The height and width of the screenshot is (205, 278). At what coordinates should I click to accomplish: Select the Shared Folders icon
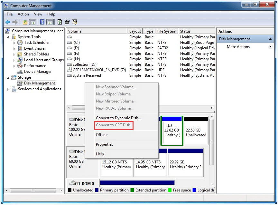pyautogui.click(x=20, y=54)
